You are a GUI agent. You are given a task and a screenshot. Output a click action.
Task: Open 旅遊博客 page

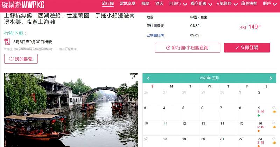[x=249, y=3]
